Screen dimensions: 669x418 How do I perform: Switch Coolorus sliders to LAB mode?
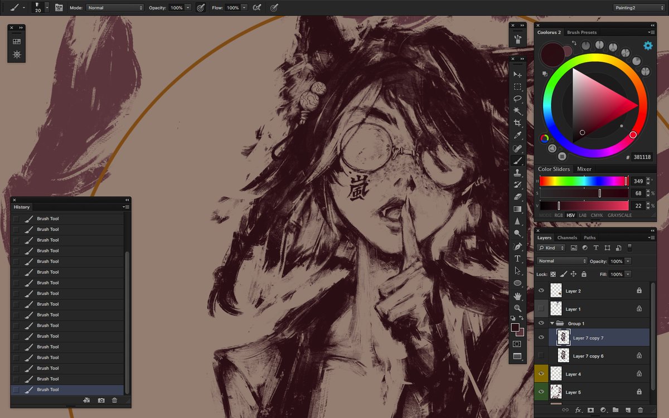(x=583, y=215)
